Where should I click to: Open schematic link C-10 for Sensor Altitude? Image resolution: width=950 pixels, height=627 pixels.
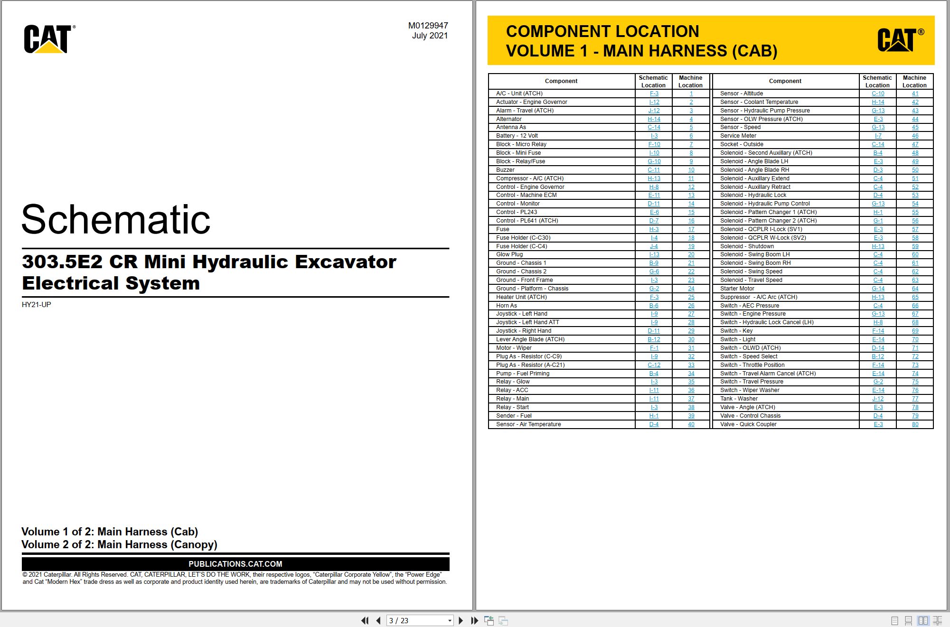tap(878, 94)
